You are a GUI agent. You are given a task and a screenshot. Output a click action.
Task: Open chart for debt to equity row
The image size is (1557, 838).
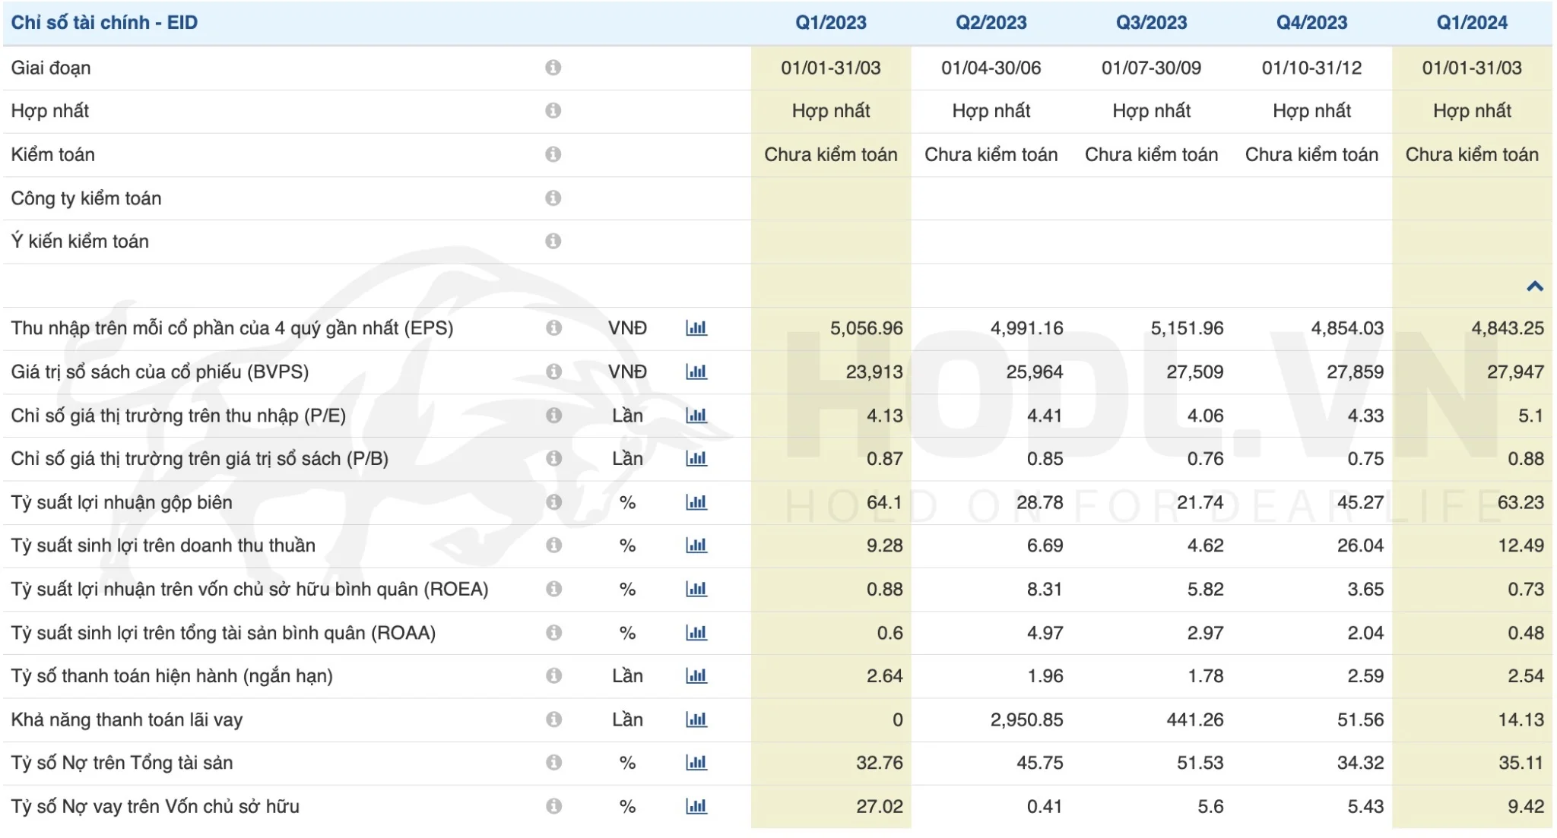pyautogui.click(x=696, y=806)
